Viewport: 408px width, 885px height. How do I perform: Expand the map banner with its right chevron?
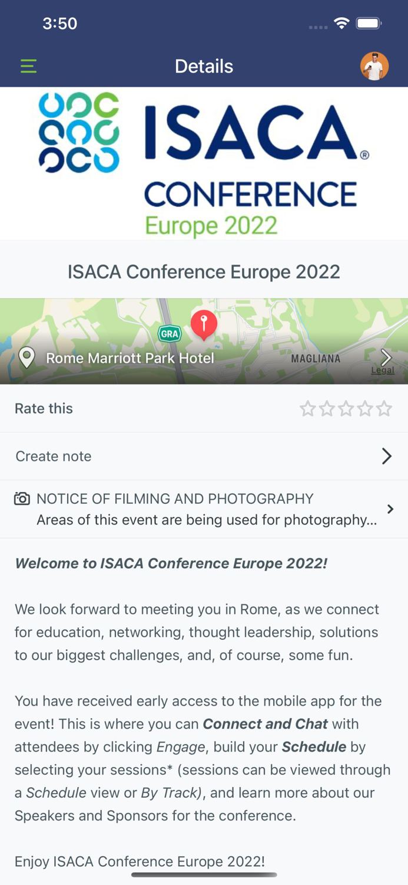[386, 358]
